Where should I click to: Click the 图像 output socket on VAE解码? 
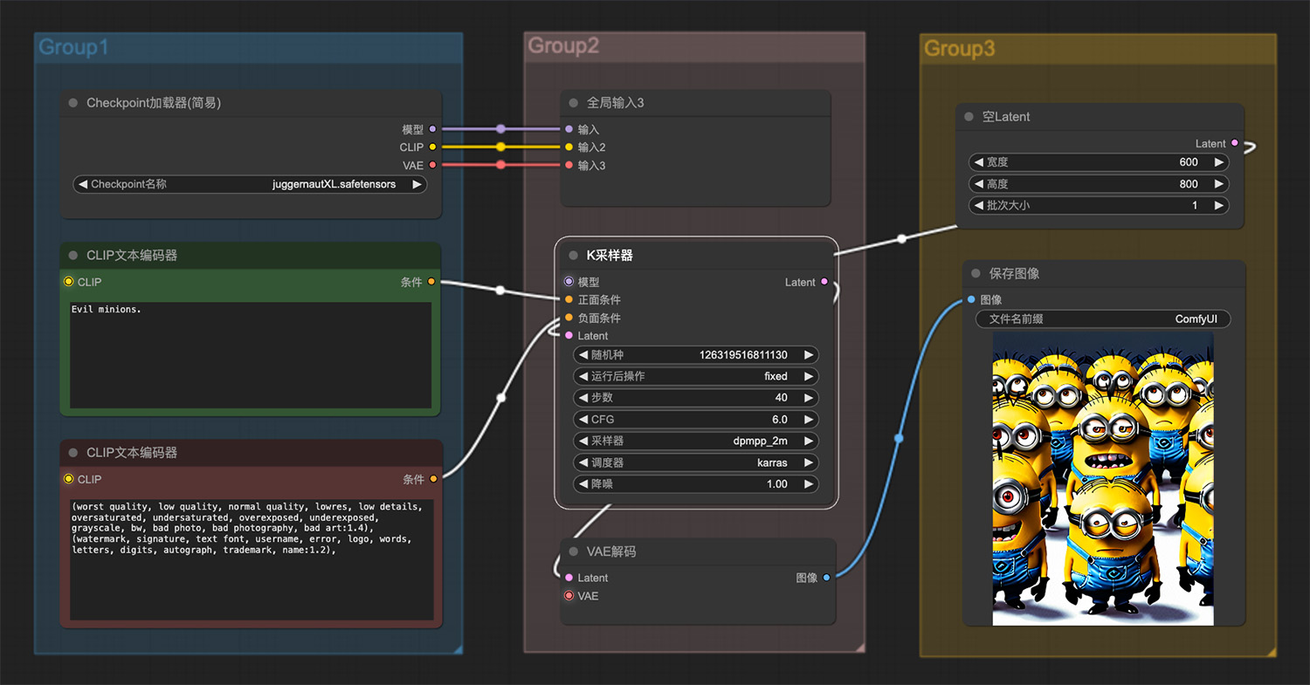[827, 578]
